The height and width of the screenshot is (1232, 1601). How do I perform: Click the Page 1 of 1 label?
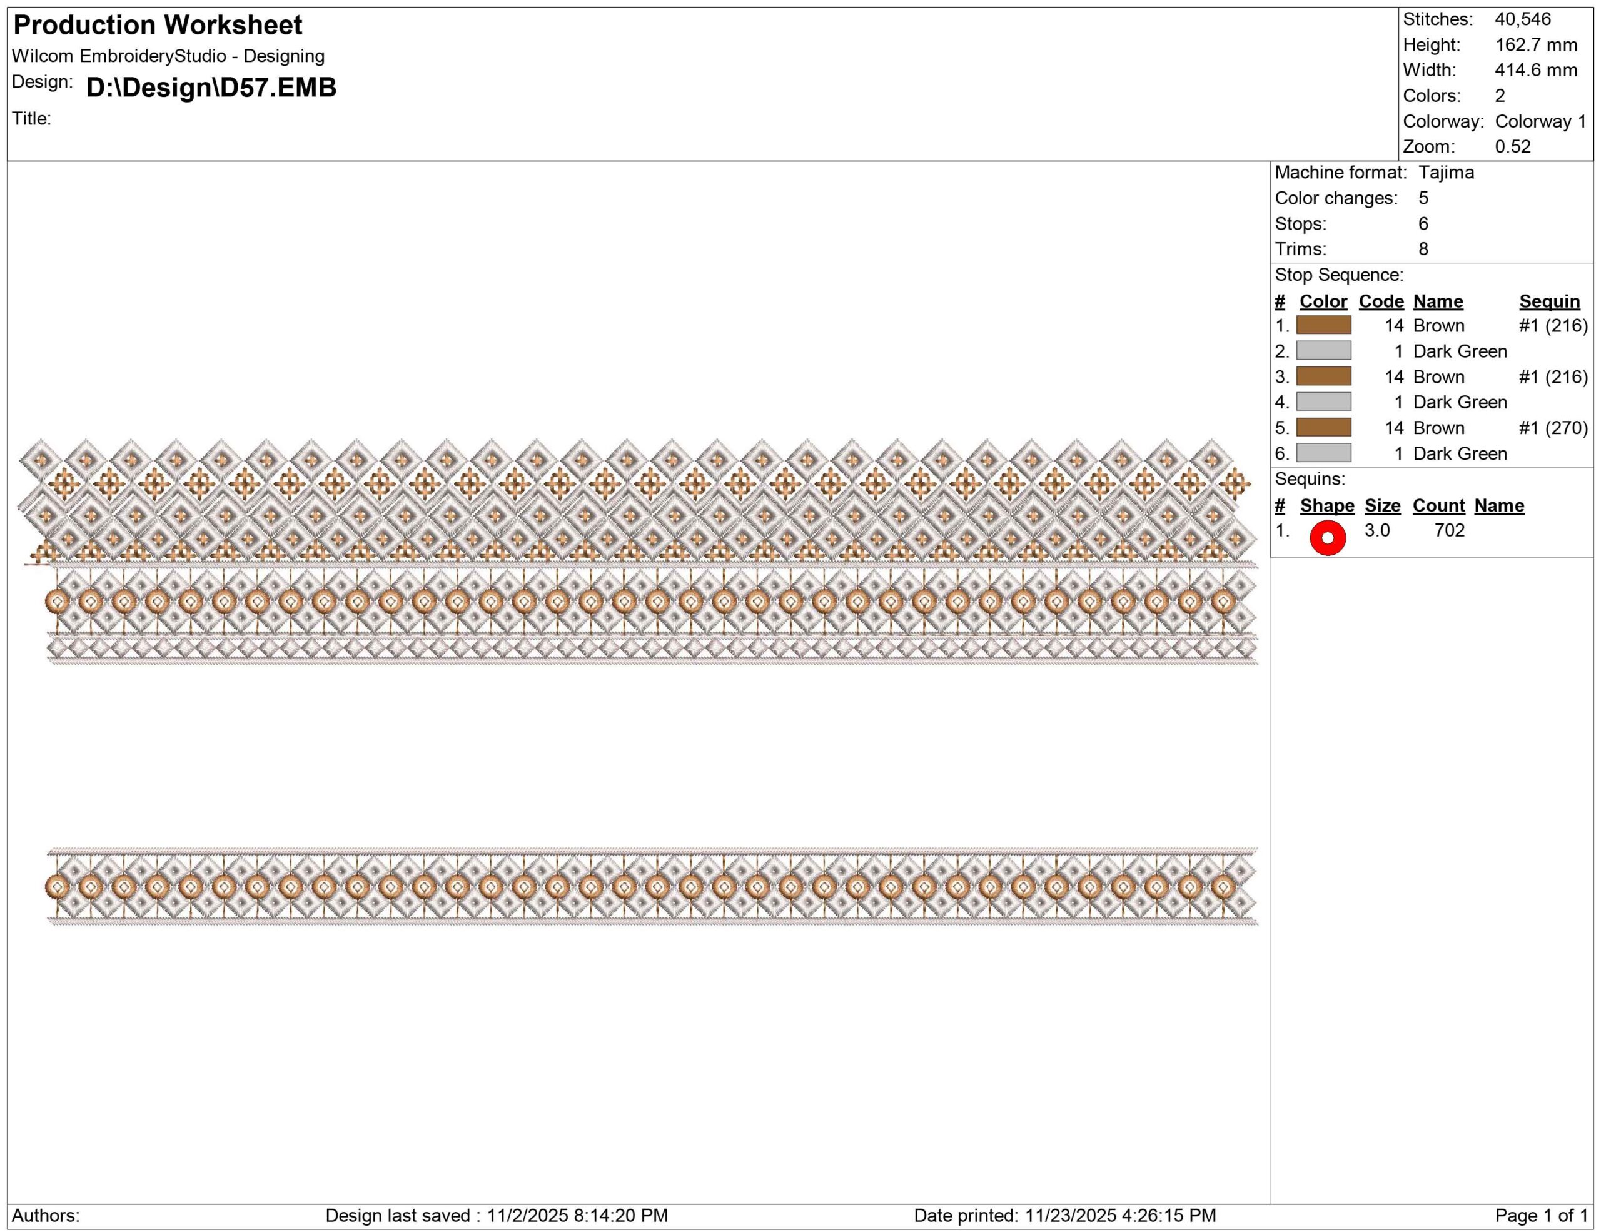(x=1541, y=1216)
